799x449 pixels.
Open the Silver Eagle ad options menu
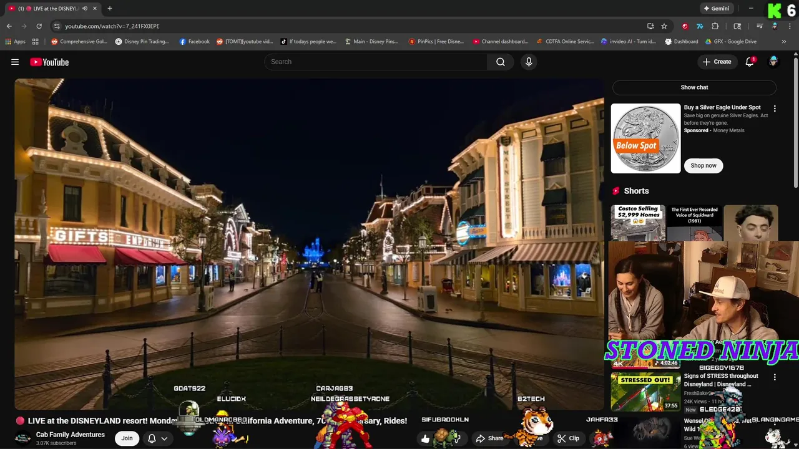coord(775,109)
